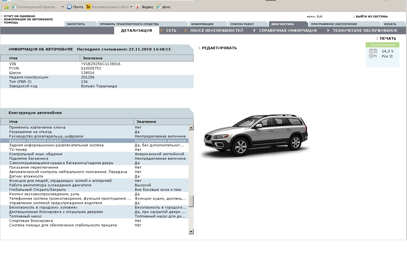Select Кнопки звуковоспроизведения, руль row
The image size is (407, 254).
[94, 194]
